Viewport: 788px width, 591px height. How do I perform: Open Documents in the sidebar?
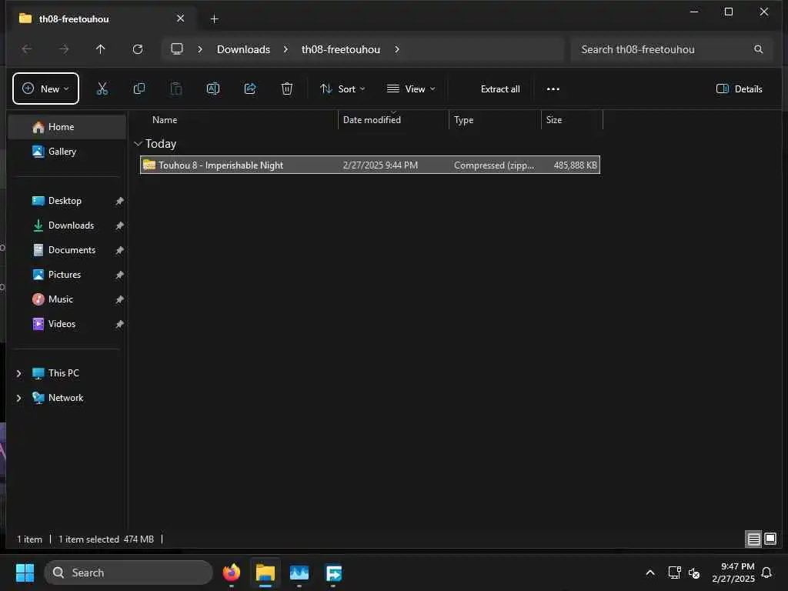(67, 250)
